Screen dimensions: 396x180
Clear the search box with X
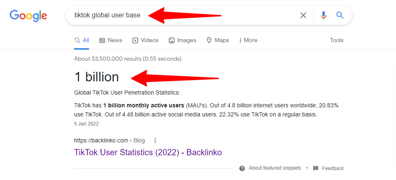tap(303, 15)
